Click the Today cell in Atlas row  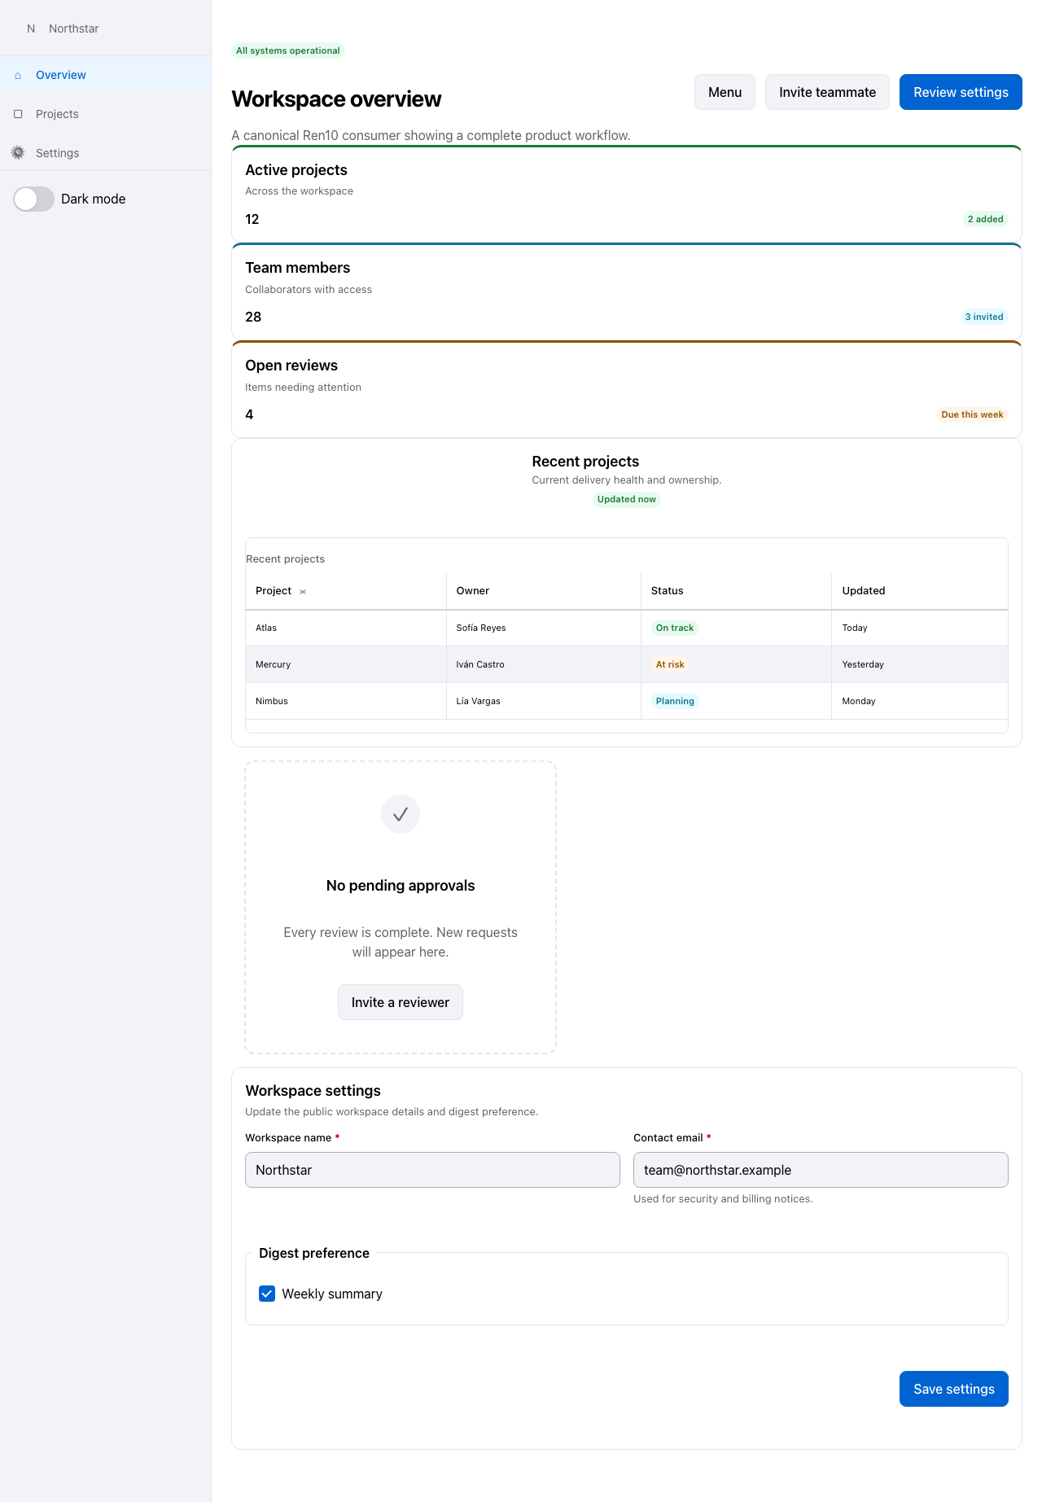[x=920, y=628]
